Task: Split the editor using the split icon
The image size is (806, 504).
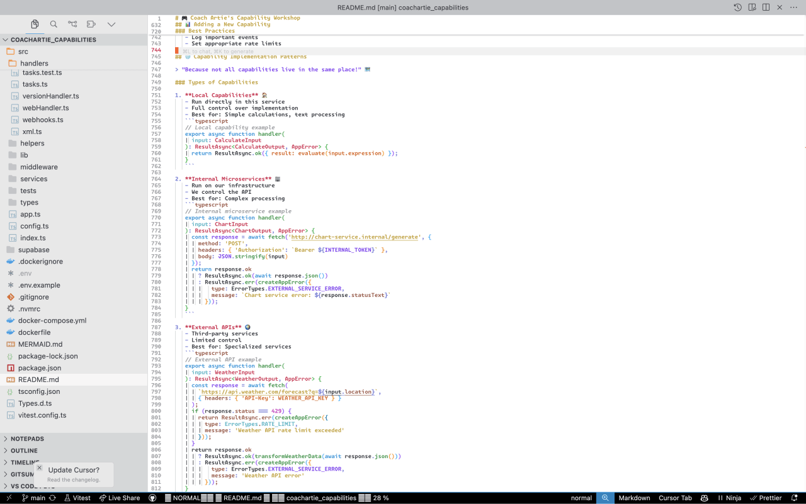Action: click(x=766, y=7)
